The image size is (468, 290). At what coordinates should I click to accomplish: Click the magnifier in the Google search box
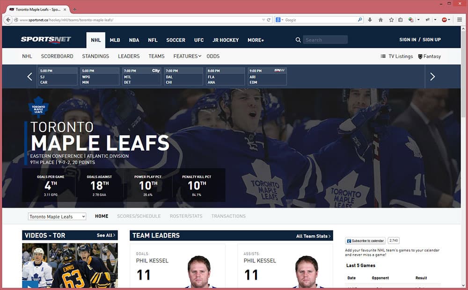(359, 20)
